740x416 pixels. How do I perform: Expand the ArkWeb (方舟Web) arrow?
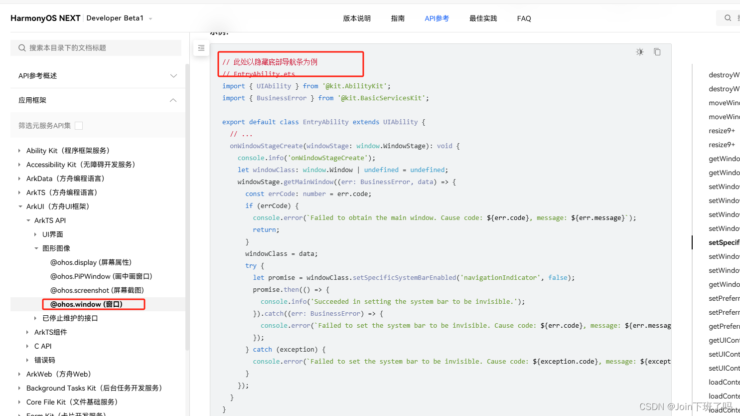coord(19,374)
